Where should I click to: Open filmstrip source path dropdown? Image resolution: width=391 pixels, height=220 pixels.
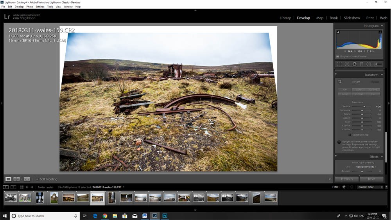point(124,187)
